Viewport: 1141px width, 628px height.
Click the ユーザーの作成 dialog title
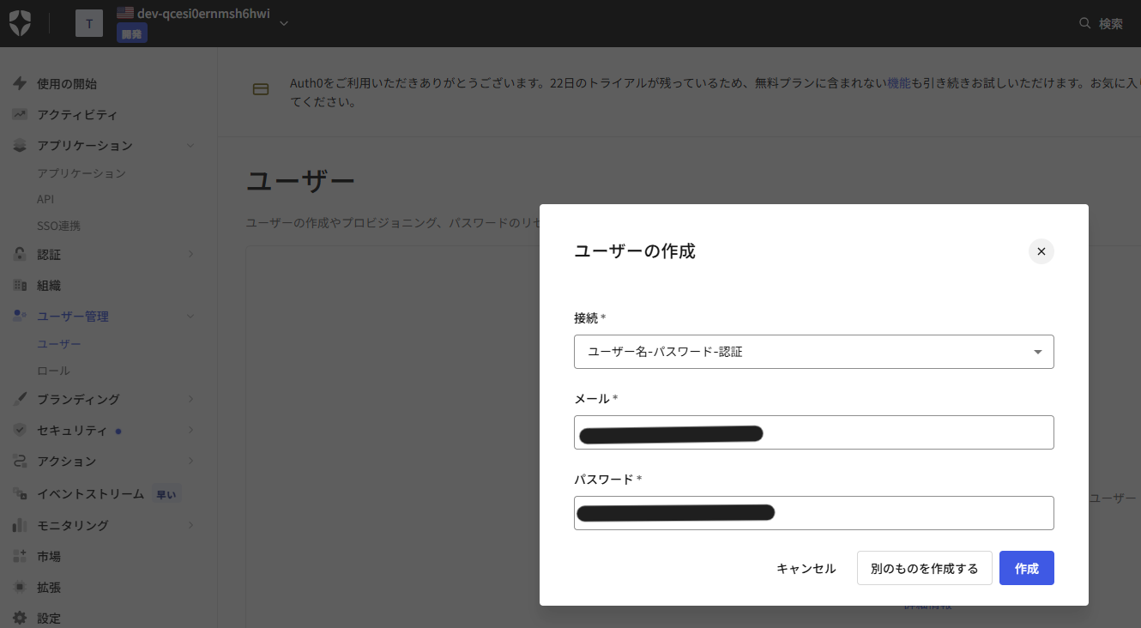point(635,251)
